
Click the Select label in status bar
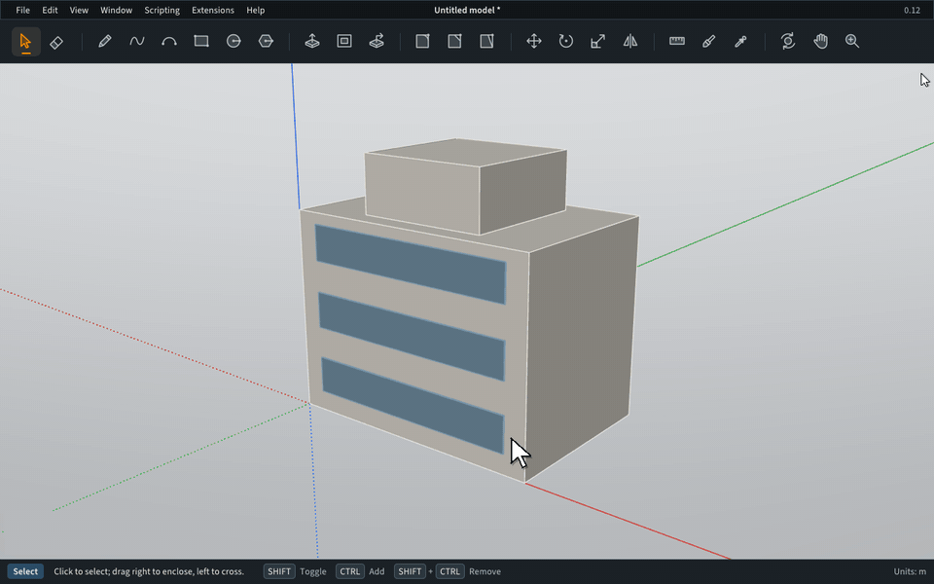25,571
